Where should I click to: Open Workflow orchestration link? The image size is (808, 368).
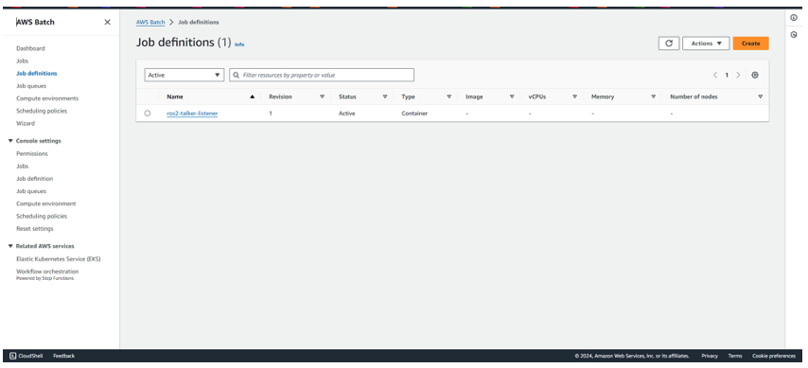(x=47, y=272)
